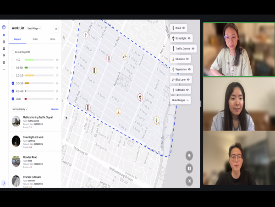Collapse the Hide Badges panel
The height and width of the screenshot is (207, 275).
(180, 100)
